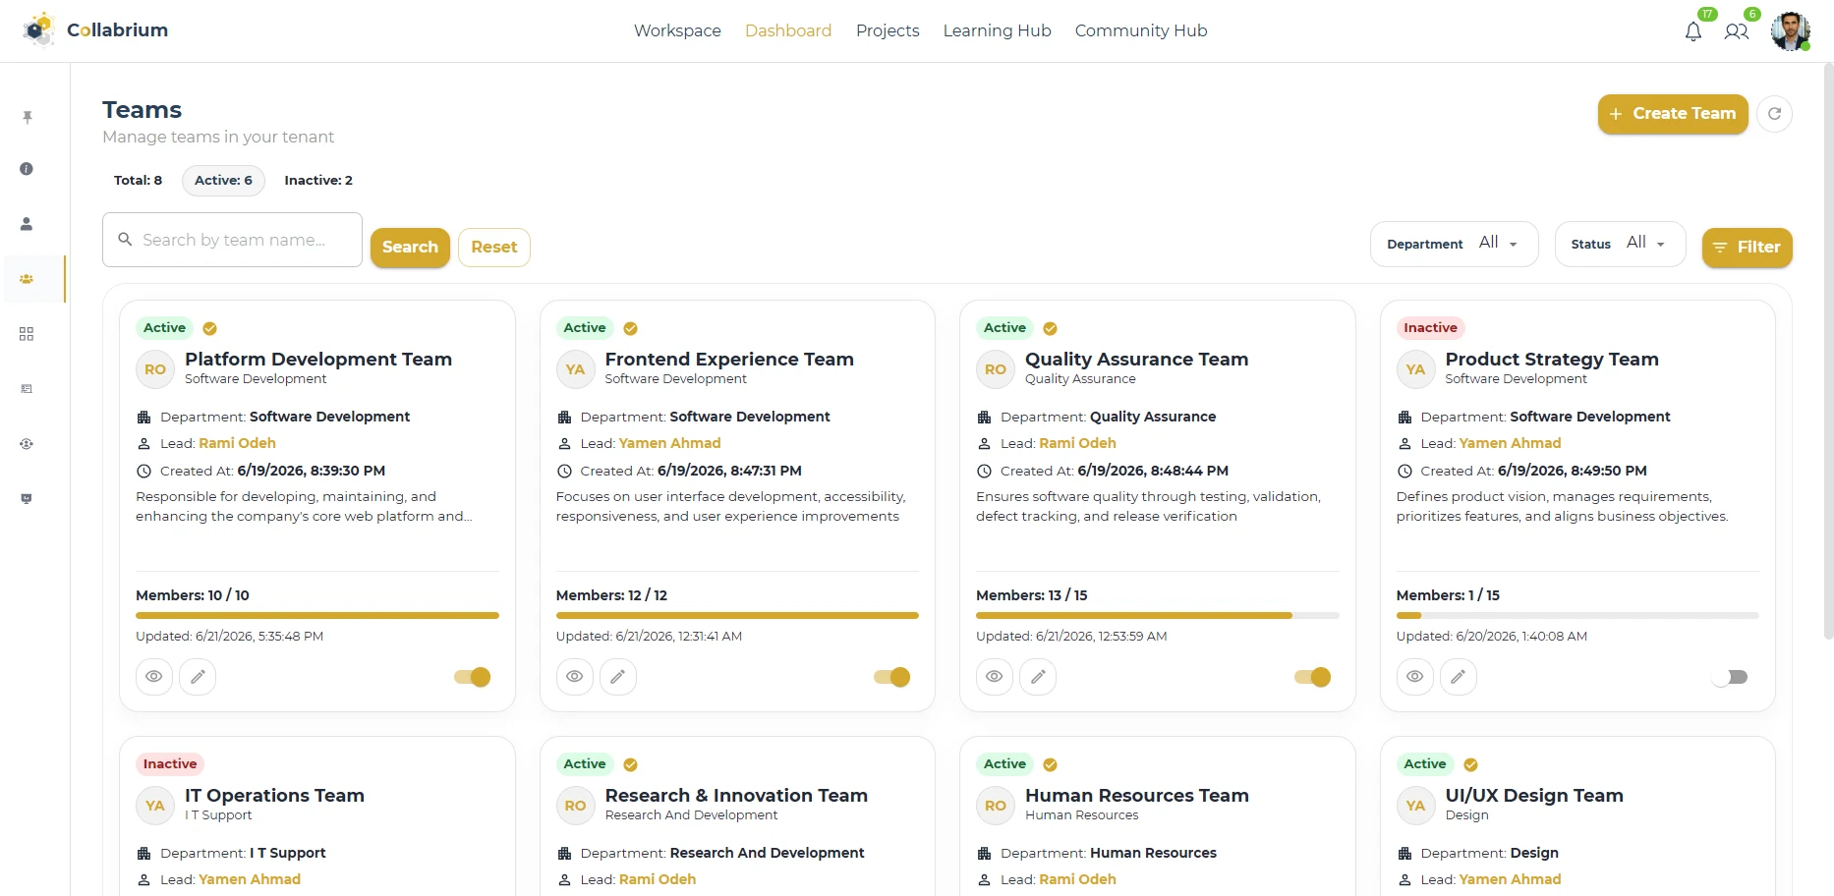Click the refresh teams icon button
The height and width of the screenshot is (896, 1834).
pos(1774,114)
